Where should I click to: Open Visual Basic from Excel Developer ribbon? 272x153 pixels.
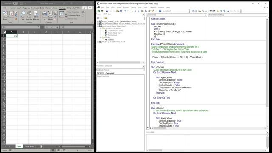point(5,15)
